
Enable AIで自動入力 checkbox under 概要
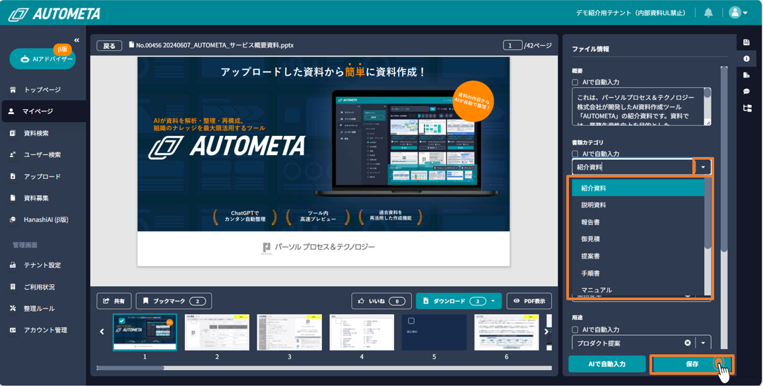tap(575, 82)
